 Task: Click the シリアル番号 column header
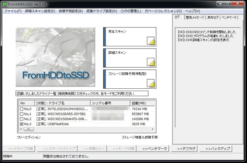point(110,103)
